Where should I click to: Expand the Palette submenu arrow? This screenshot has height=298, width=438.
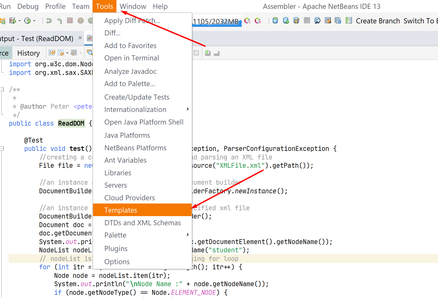click(x=188, y=235)
